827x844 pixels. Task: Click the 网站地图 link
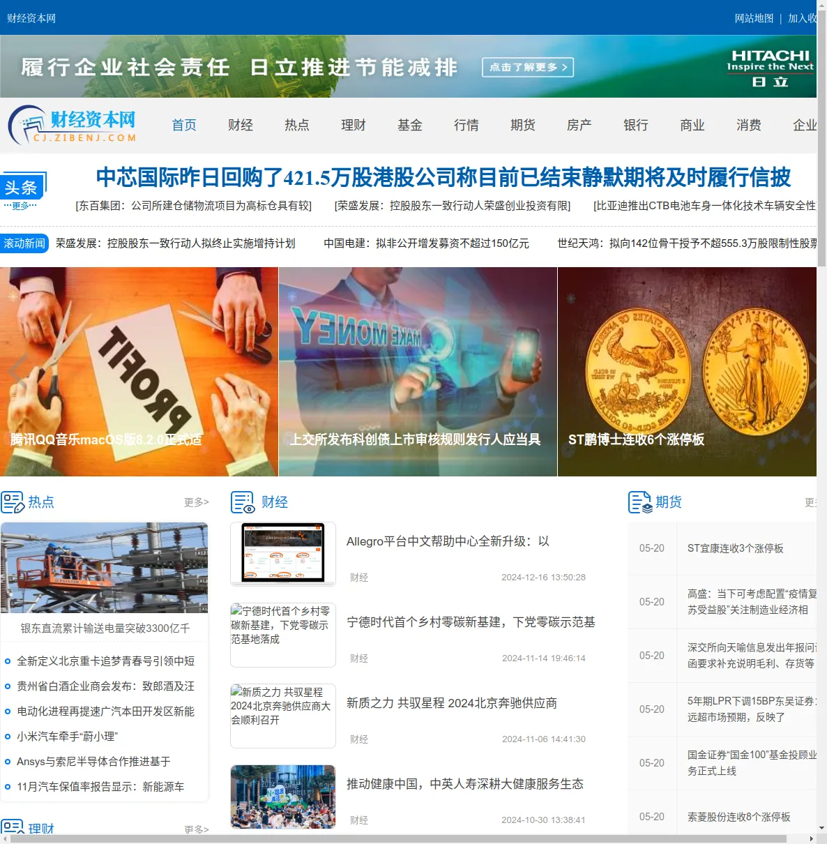(754, 18)
